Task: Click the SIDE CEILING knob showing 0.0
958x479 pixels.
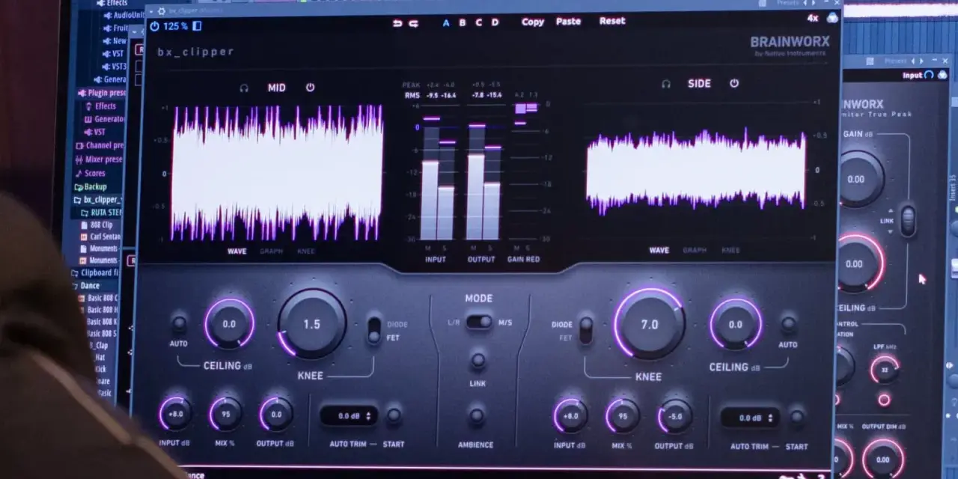Action: 736,324
